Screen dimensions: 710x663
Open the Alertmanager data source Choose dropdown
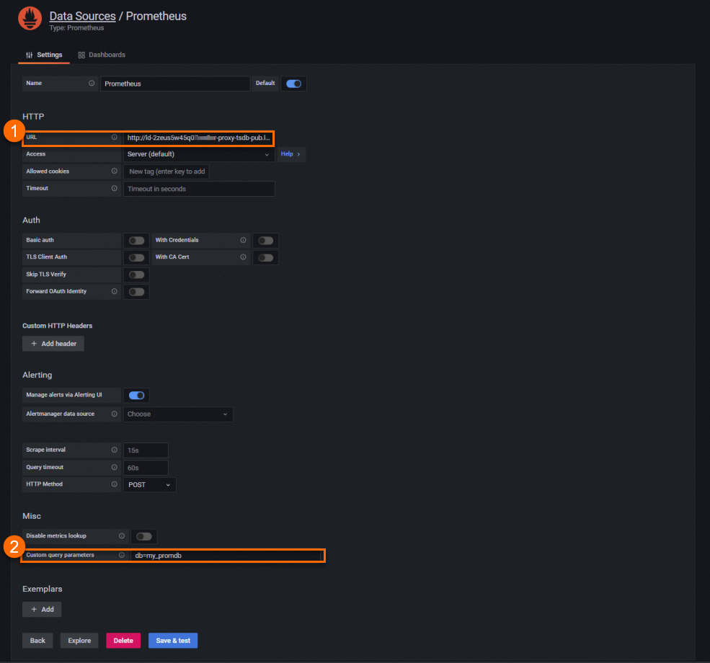(x=178, y=414)
